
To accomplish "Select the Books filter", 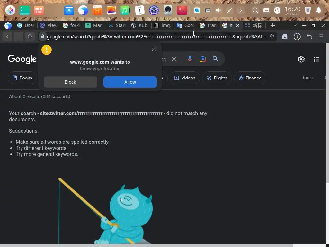I will [22, 78].
